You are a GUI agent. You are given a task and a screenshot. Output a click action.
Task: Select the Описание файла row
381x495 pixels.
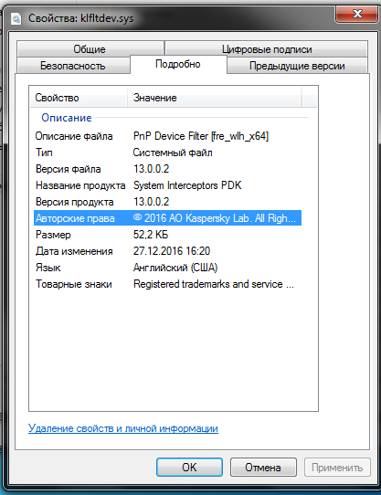[x=167, y=136]
